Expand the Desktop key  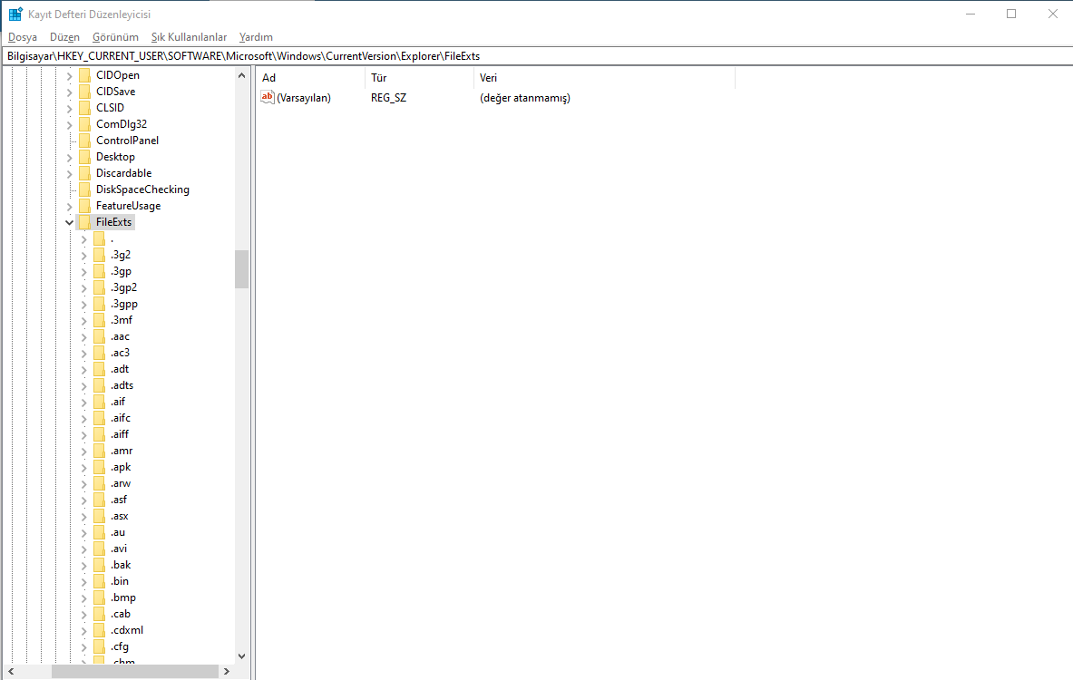tap(69, 158)
